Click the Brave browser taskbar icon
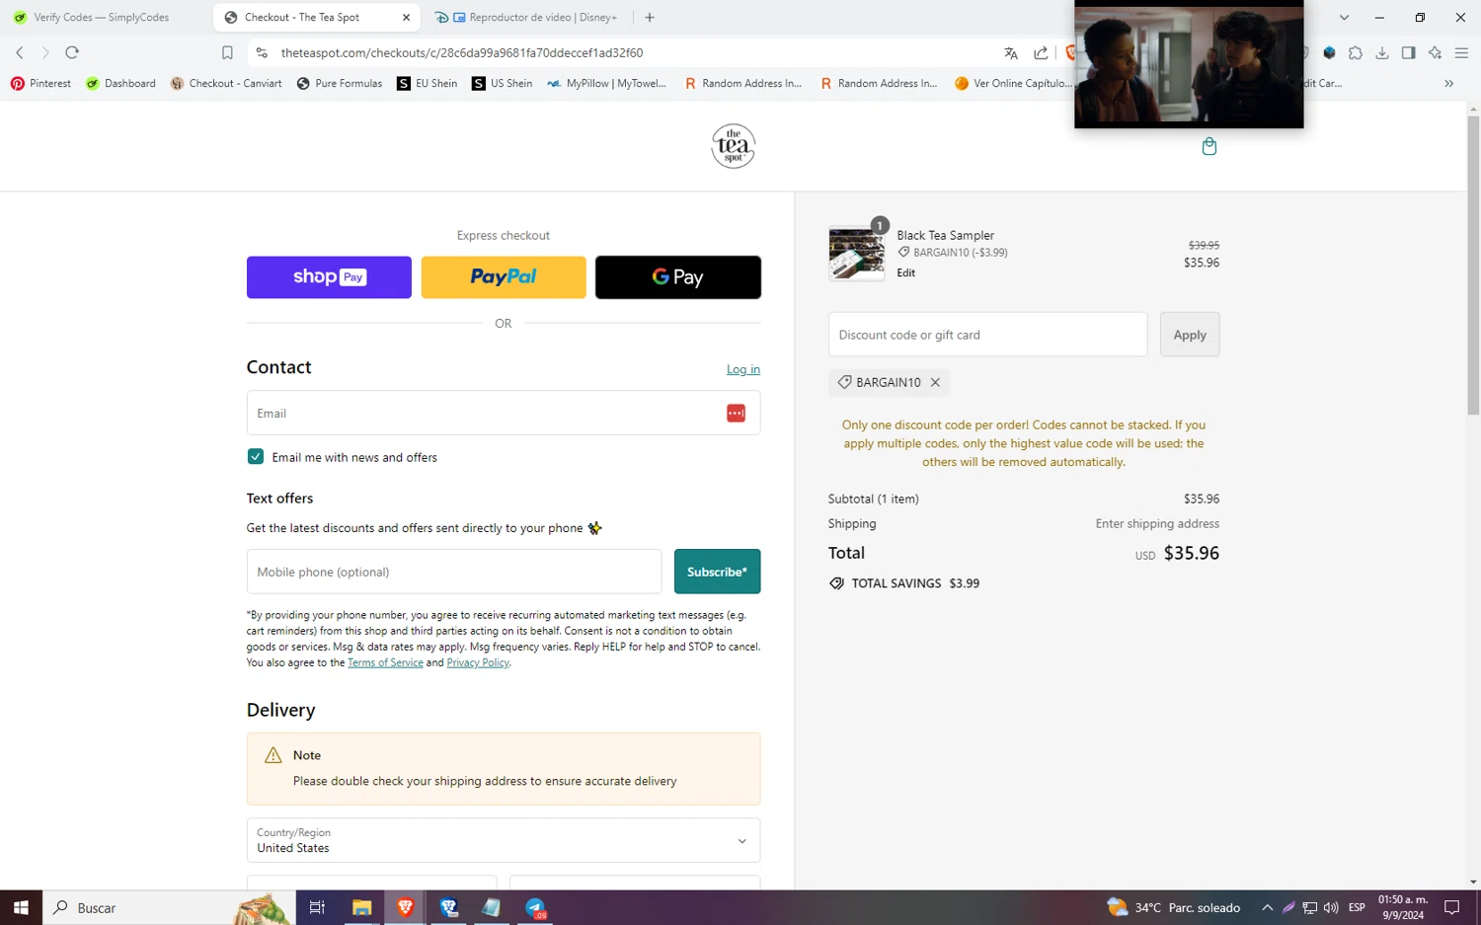Screen dimensions: 1481x925 (405, 907)
